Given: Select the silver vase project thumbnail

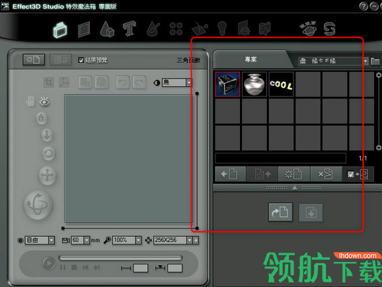Looking at the screenshot, I should tap(254, 85).
